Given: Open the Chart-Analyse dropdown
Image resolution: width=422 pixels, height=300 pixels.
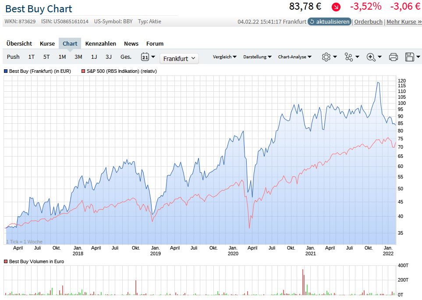Looking at the screenshot, I should (x=295, y=57).
